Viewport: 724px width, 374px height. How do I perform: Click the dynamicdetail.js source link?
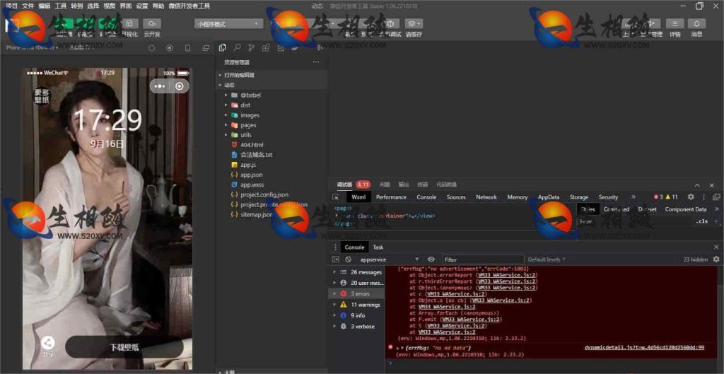point(644,348)
